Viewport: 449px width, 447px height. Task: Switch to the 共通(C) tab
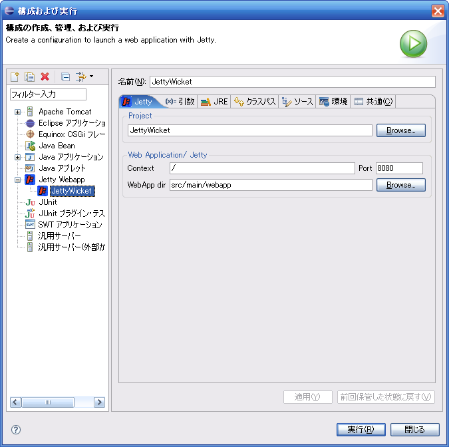coord(373,102)
